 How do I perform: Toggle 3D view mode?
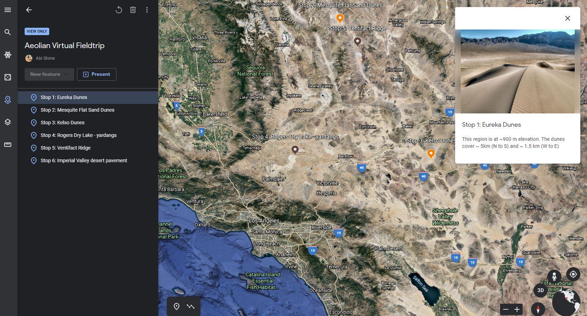[x=540, y=290]
